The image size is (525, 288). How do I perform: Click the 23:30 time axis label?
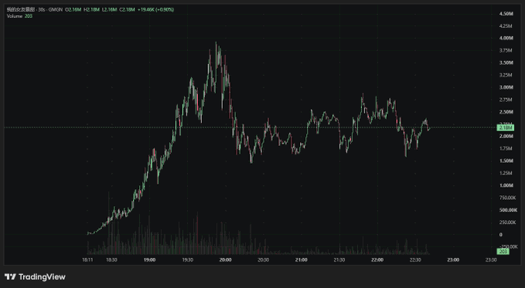tap(491, 260)
